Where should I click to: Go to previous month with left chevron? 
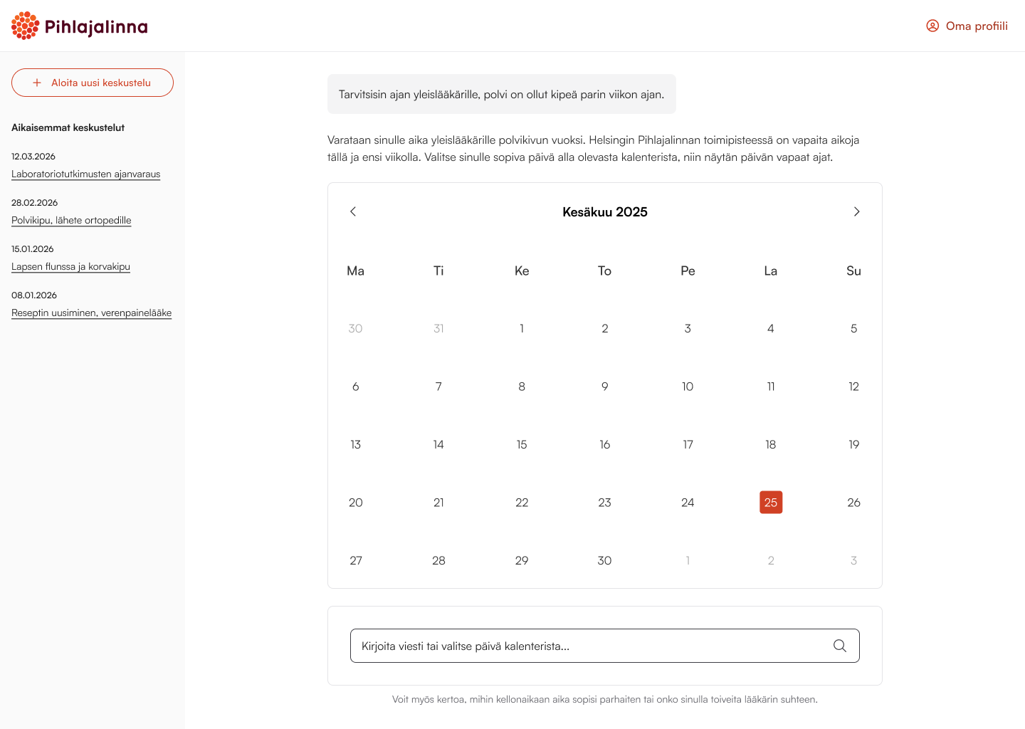tap(353, 211)
